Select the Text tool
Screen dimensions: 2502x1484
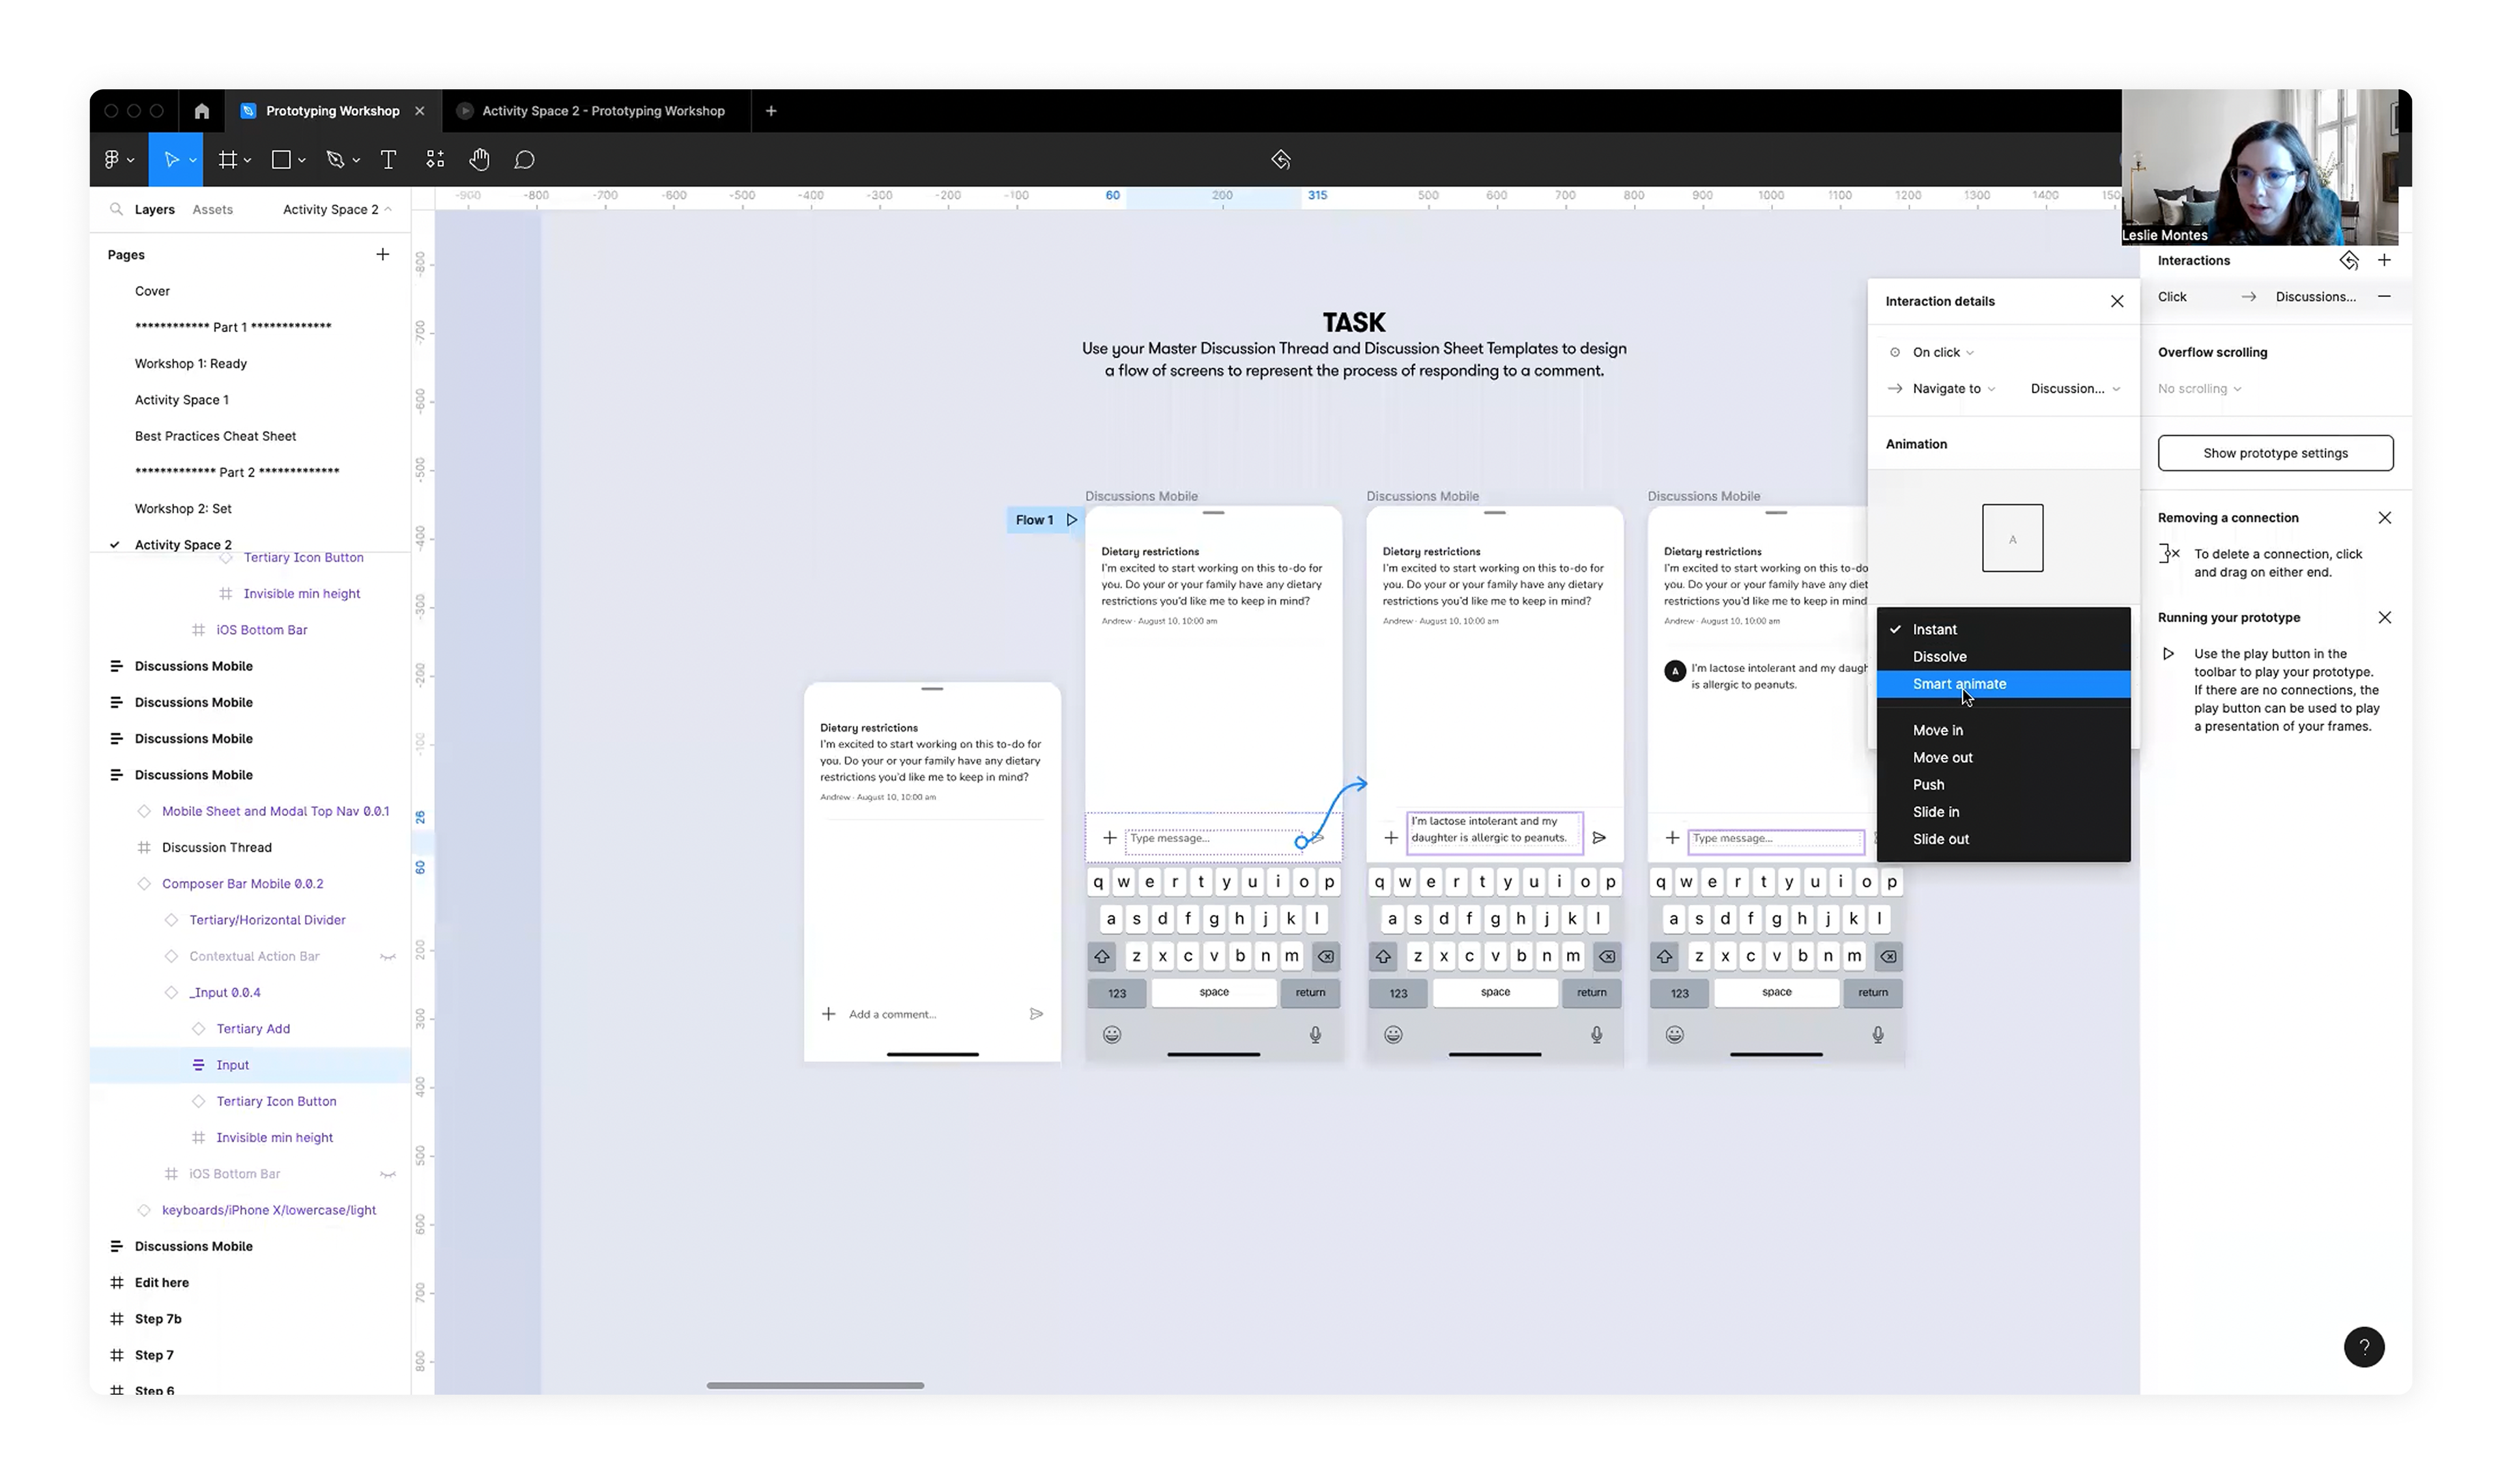click(388, 160)
